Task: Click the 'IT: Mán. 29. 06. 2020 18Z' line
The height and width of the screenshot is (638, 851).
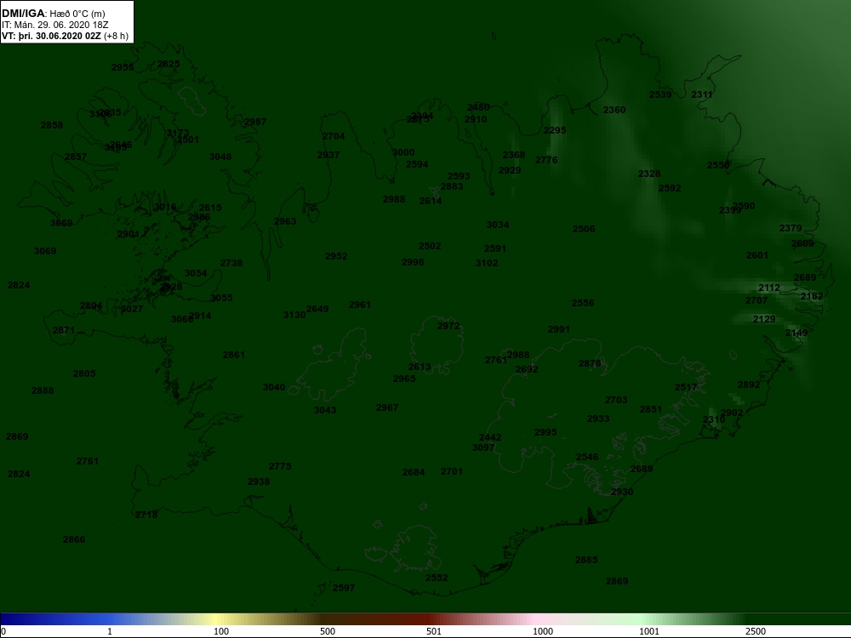Action: point(54,25)
